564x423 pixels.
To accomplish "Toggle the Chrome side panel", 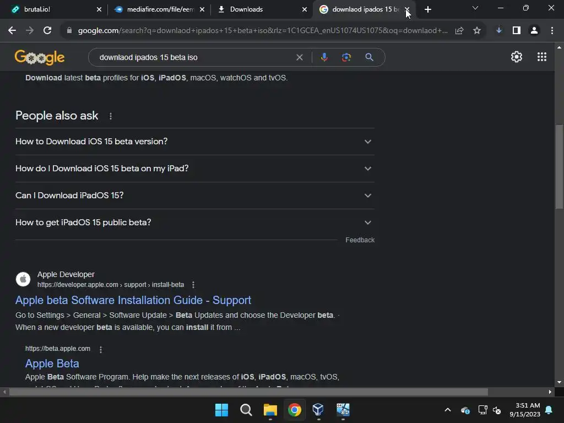I will (x=516, y=31).
